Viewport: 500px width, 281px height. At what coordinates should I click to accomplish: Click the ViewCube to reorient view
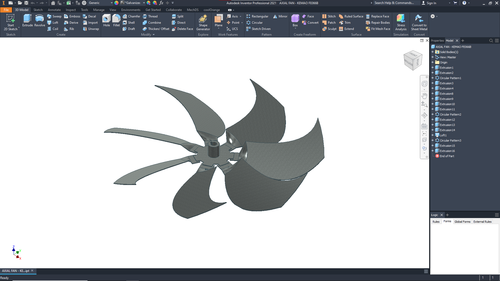tap(413, 60)
